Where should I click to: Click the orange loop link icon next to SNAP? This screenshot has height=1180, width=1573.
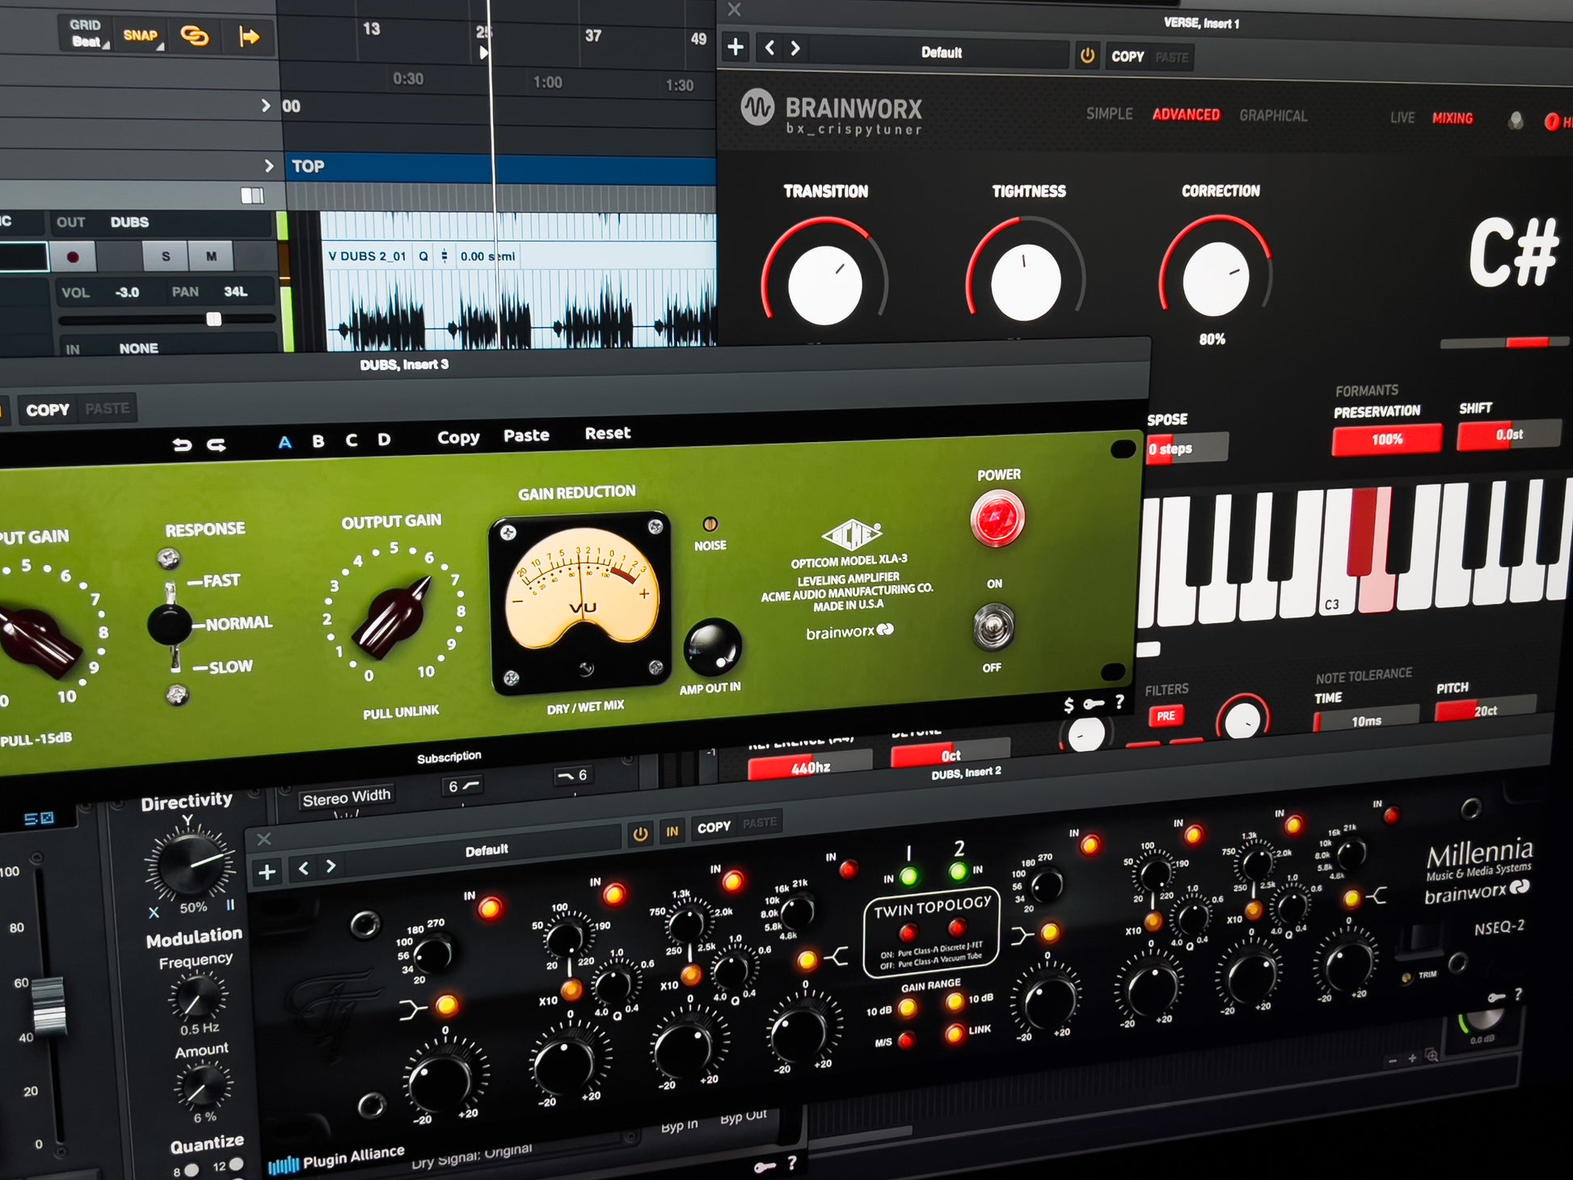[194, 36]
